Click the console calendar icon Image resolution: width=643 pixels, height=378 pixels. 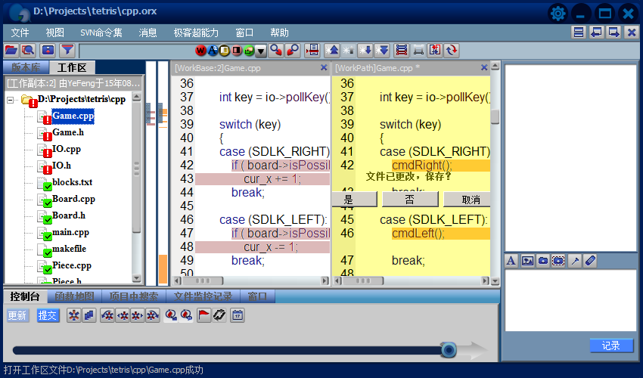point(238,315)
